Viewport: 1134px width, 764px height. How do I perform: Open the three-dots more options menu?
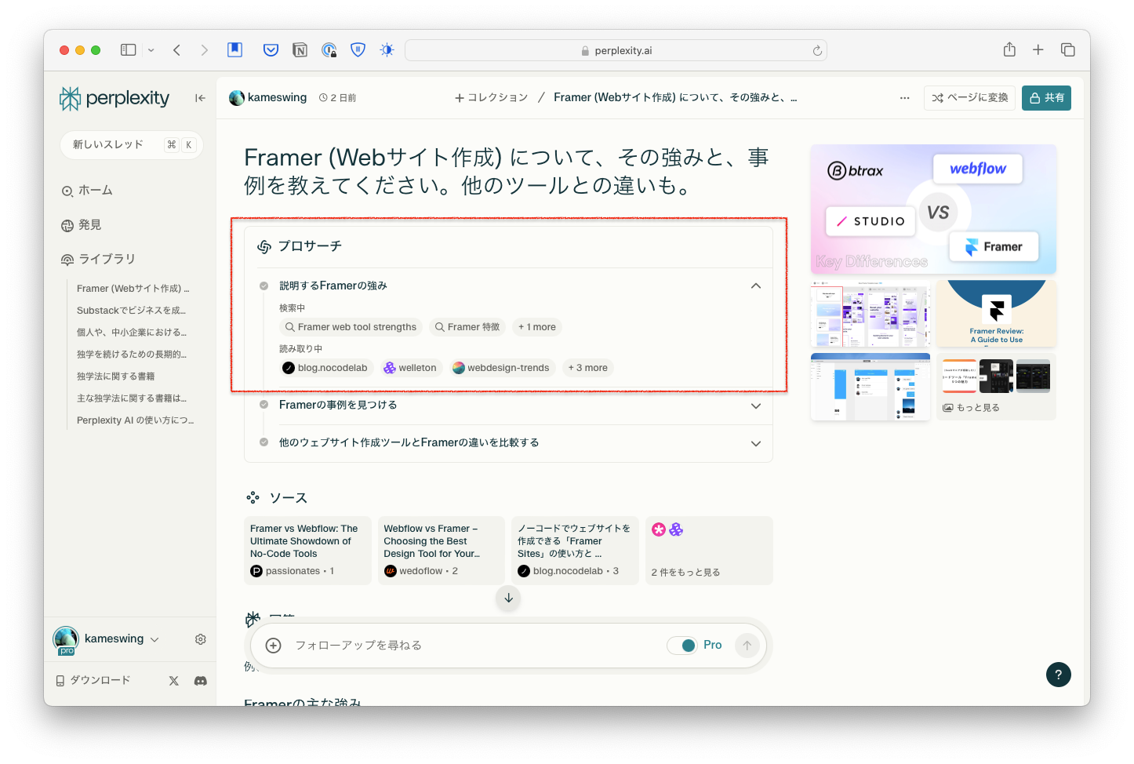pyautogui.click(x=904, y=98)
